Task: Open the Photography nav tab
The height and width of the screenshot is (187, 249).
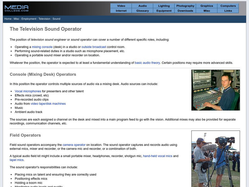Action: [x=185, y=6]
